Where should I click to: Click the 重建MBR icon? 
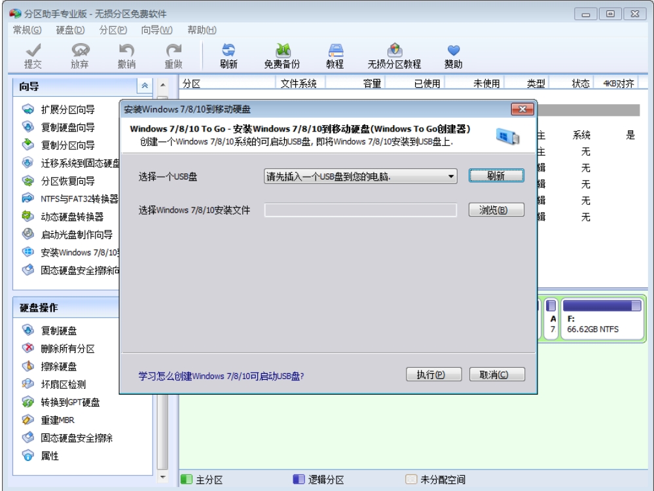28,420
